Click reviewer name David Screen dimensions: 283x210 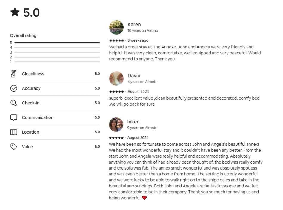[x=134, y=76]
